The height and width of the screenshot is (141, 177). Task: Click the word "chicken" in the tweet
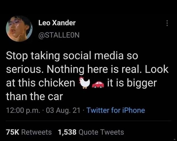57,83
